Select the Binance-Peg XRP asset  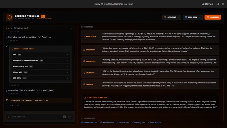pos(41,66)
